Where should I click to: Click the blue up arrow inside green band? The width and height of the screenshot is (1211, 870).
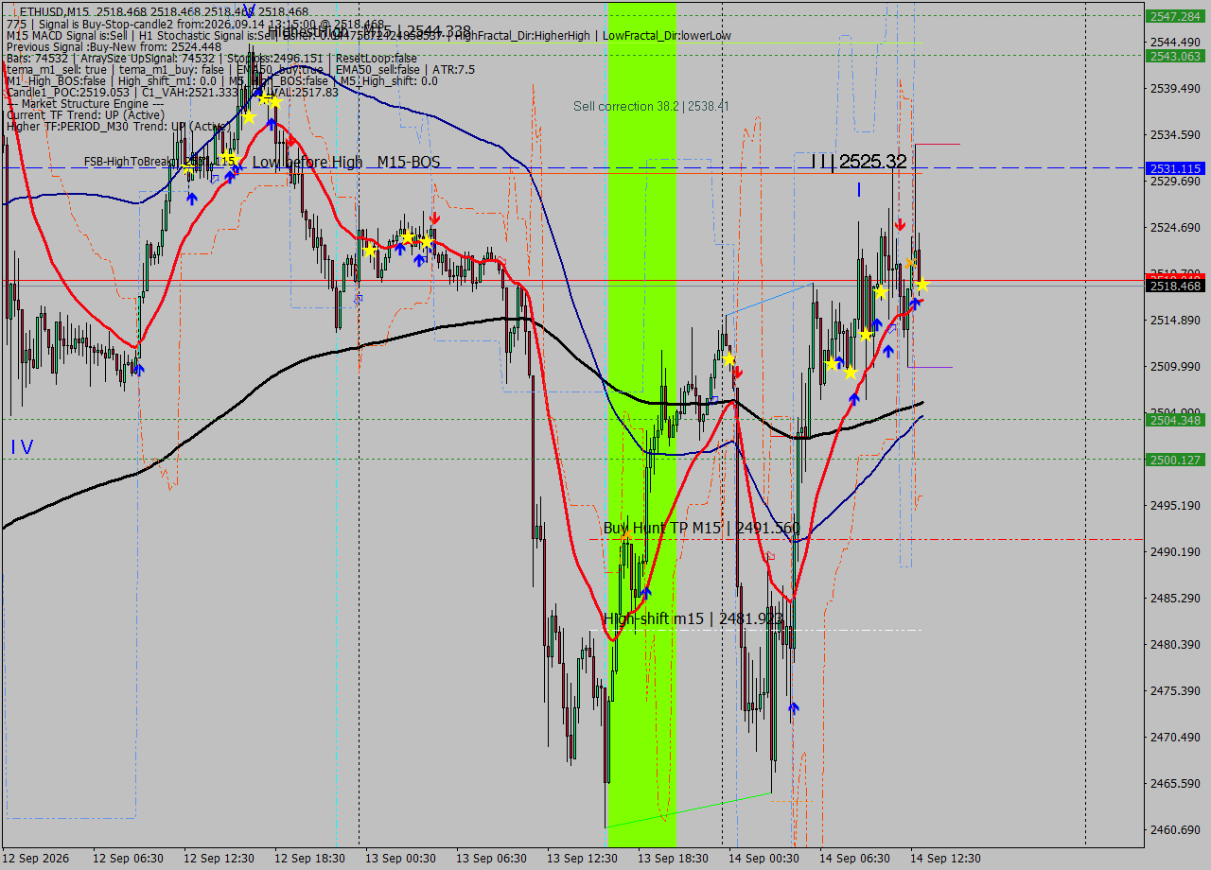click(645, 593)
